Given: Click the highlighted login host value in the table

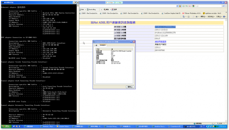Looking at the screenshot, I should (165, 27).
